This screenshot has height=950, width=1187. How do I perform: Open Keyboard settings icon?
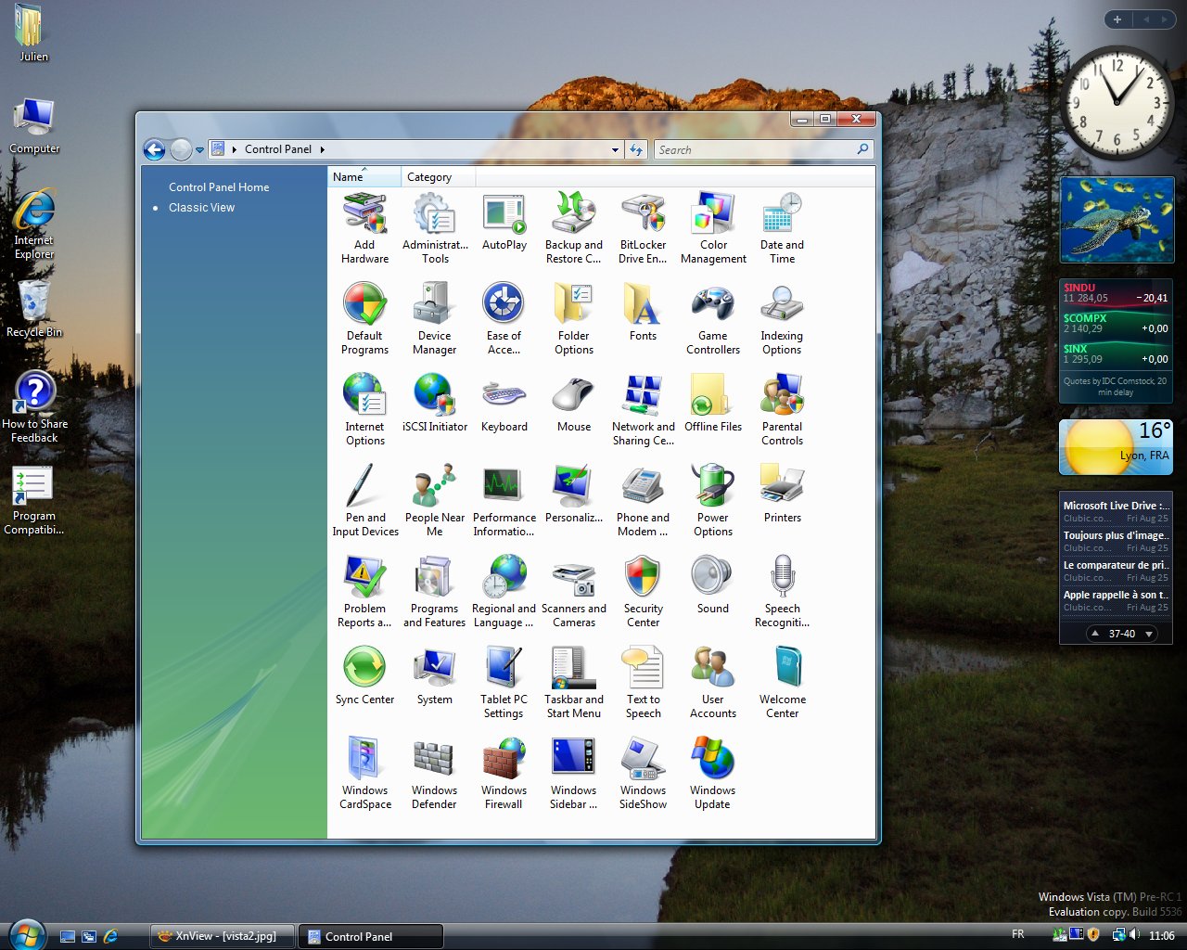tap(504, 404)
